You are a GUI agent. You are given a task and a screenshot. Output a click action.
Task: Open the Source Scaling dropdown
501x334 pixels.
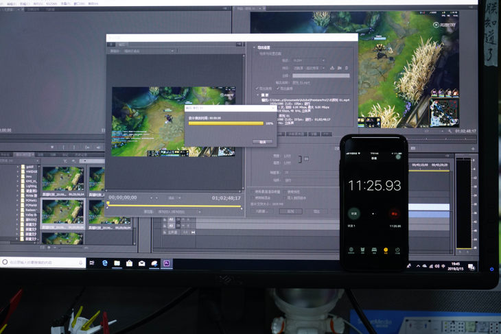click(x=149, y=51)
